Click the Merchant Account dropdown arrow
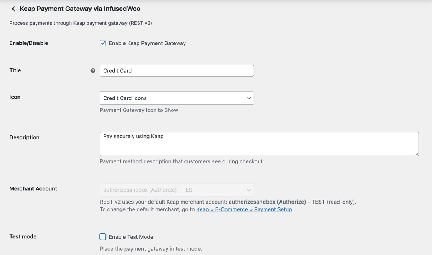Image resolution: width=432 pixels, height=255 pixels. click(x=248, y=190)
